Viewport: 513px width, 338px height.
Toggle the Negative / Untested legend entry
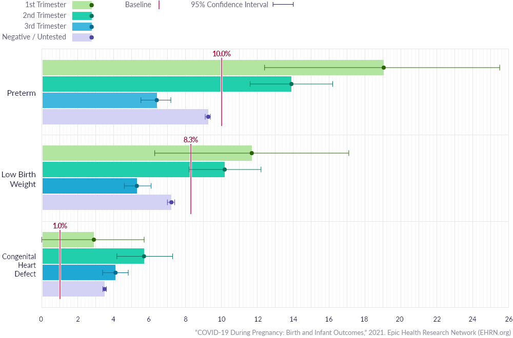pyautogui.click(x=48, y=37)
